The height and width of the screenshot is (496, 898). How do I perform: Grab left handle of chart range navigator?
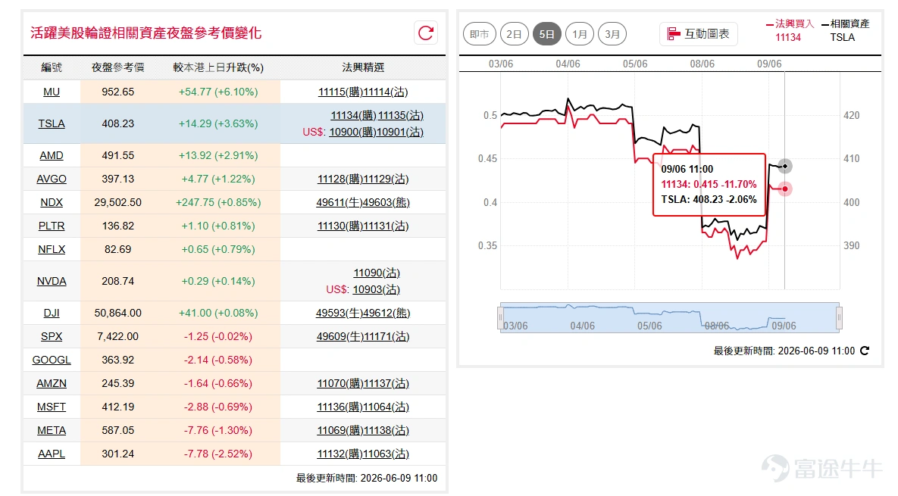501,317
